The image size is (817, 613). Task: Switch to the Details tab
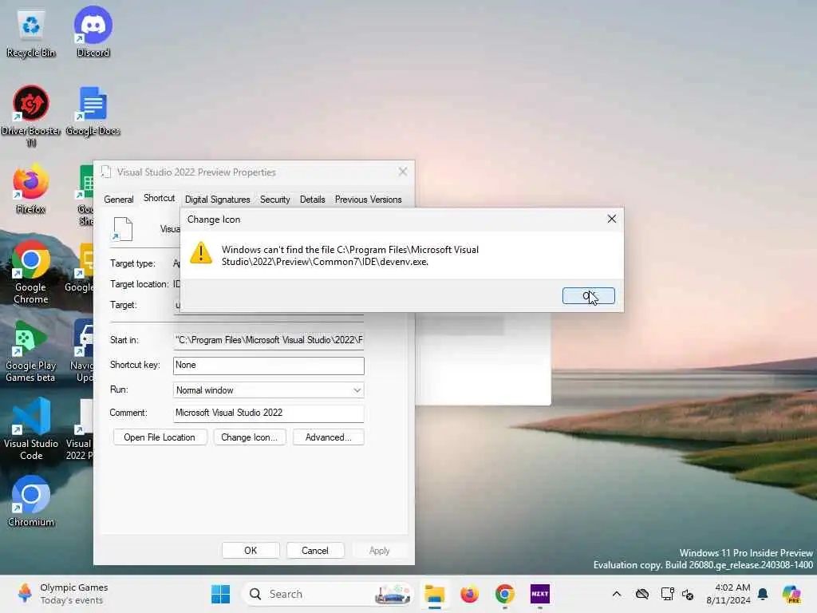(x=312, y=199)
